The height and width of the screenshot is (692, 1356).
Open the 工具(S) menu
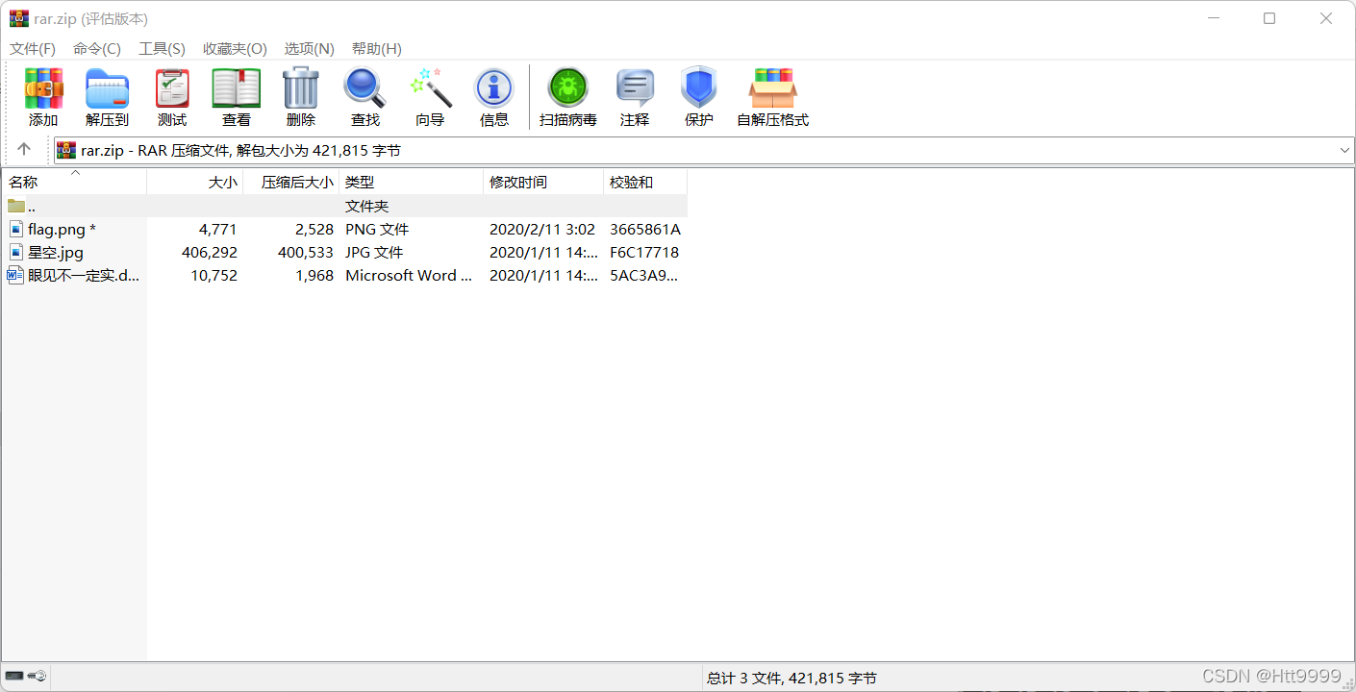(x=162, y=48)
